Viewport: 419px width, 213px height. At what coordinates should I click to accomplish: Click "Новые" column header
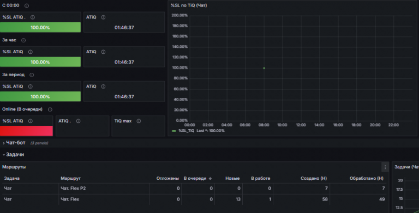232,178
